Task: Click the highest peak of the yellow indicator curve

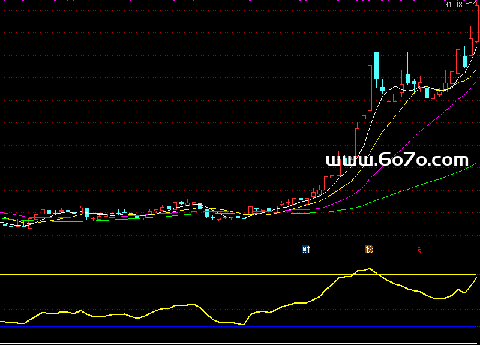Action: click(x=370, y=268)
